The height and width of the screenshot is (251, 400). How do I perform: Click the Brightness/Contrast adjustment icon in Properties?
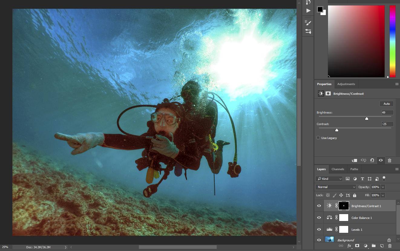[x=321, y=94]
